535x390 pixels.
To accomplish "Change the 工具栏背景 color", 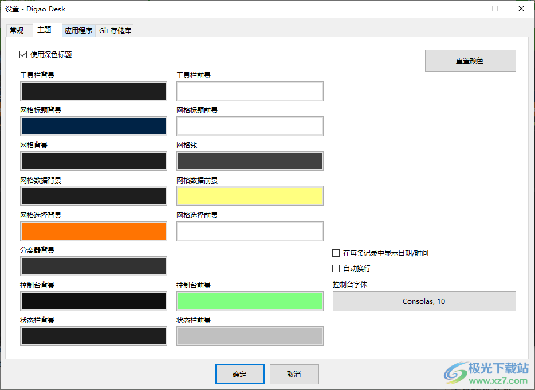I will (x=93, y=91).
